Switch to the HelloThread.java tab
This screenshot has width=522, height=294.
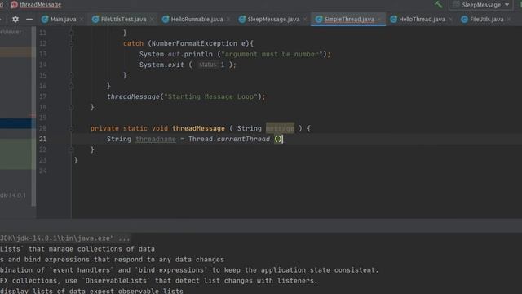click(x=422, y=20)
